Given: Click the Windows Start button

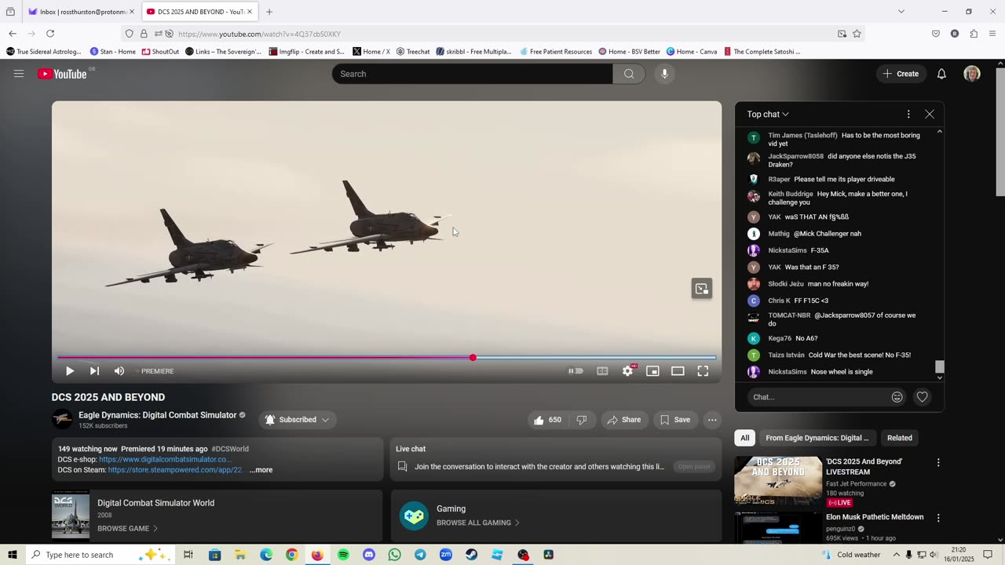Looking at the screenshot, I should point(13,555).
